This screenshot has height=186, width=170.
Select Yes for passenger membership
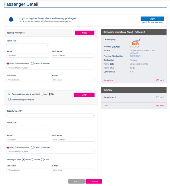click(x=42, y=94)
